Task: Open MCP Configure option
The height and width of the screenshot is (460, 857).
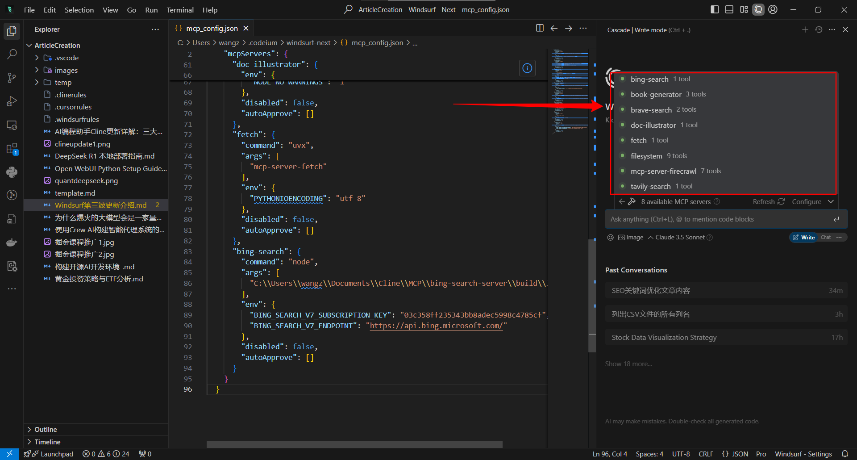Action: click(807, 201)
